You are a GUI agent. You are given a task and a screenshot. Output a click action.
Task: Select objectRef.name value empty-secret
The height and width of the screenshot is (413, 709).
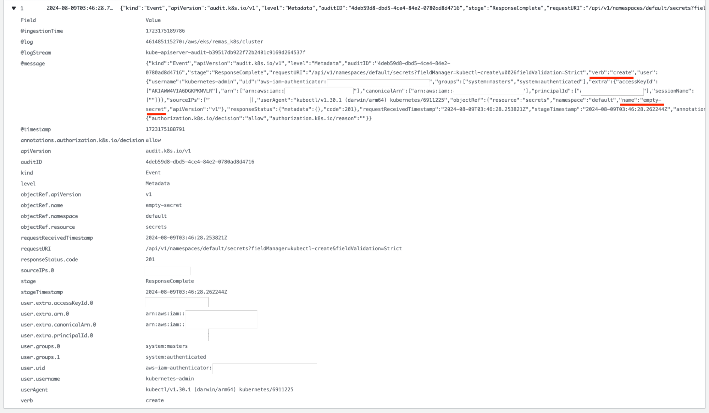click(x=164, y=205)
